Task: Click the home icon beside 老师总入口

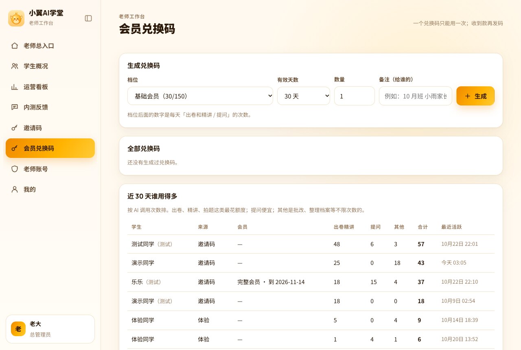Action: click(x=15, y=46)
